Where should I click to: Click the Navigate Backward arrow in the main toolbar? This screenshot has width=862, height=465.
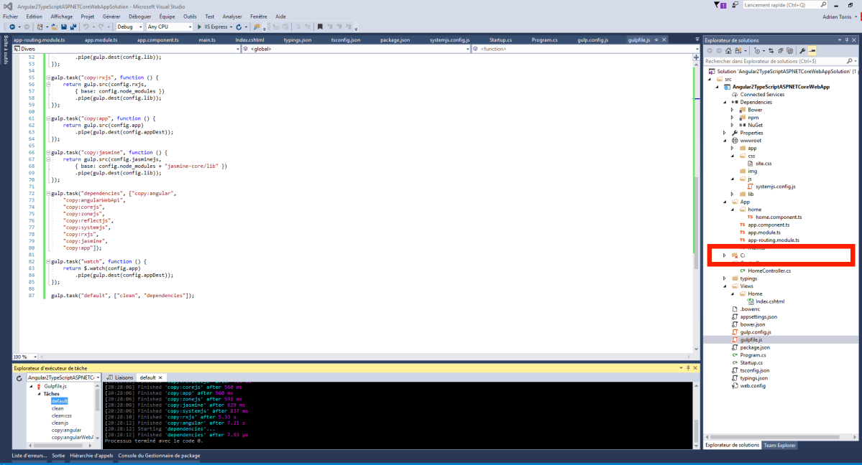pos(12,27)
